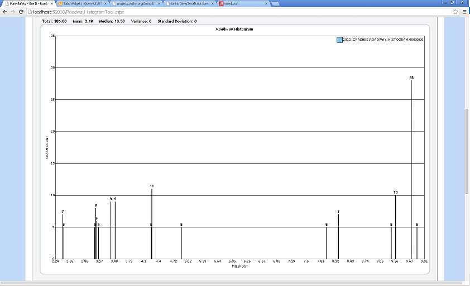Screen dimensions: 470x286
Task: Go back using the browser back arrow
Action: pyautogui.click(x=5, y=12)
